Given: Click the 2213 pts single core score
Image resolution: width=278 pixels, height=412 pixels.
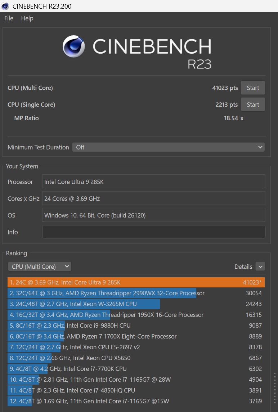Looking at the screenshot, I should 227,104.
